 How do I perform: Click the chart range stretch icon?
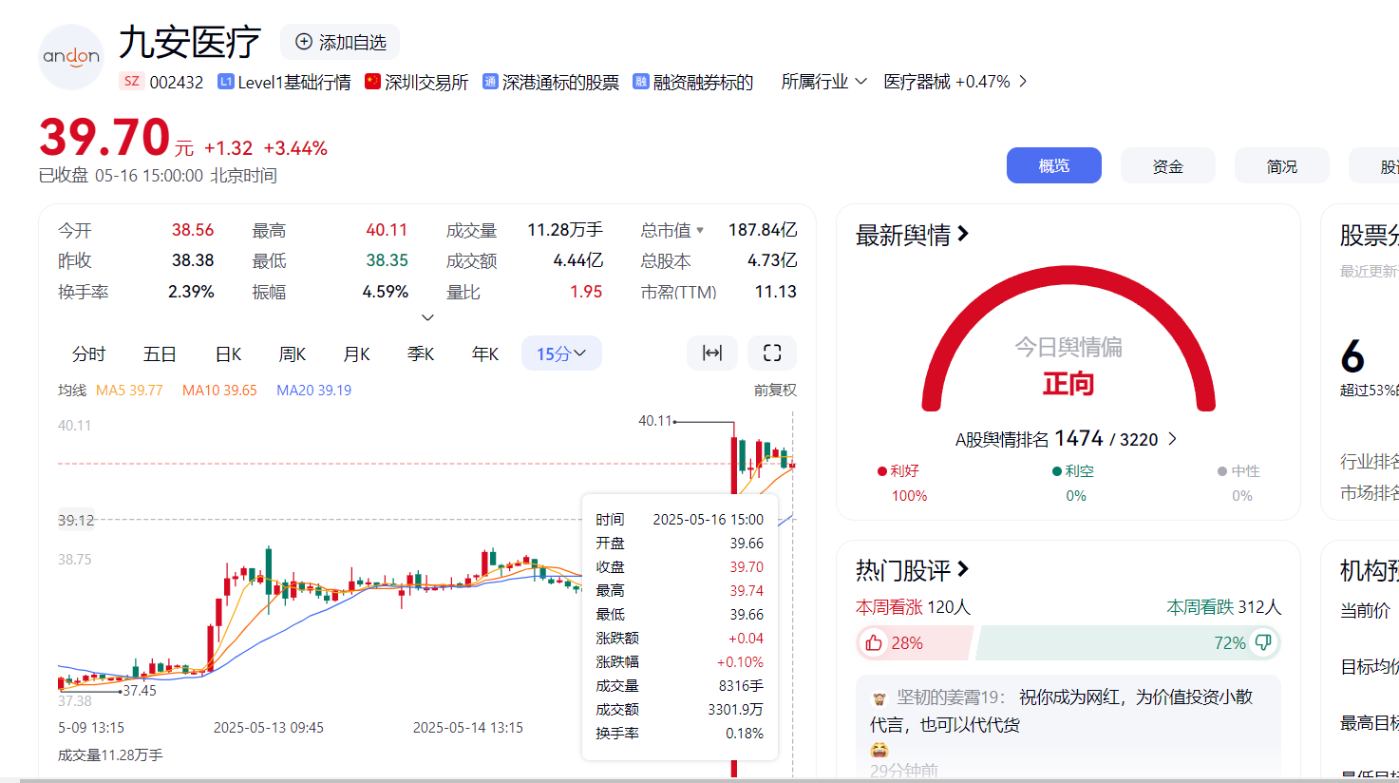point(712,353)
